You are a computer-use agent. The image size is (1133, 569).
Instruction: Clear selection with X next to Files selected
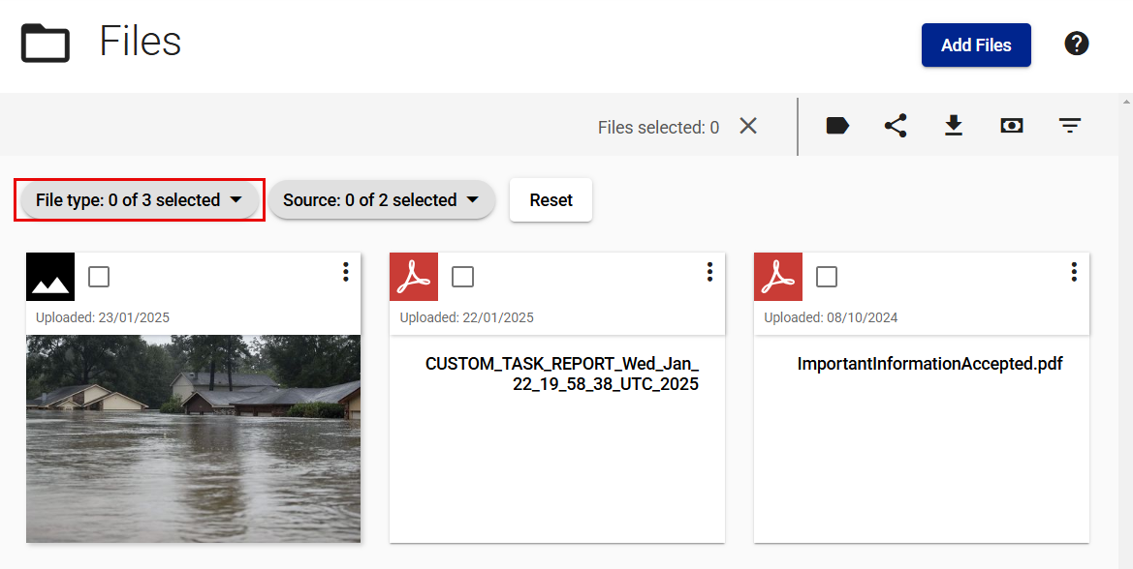(x=748, y=126)
